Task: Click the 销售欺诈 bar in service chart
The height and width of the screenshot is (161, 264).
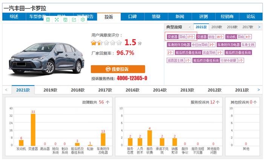Action: tap(175, 142)
